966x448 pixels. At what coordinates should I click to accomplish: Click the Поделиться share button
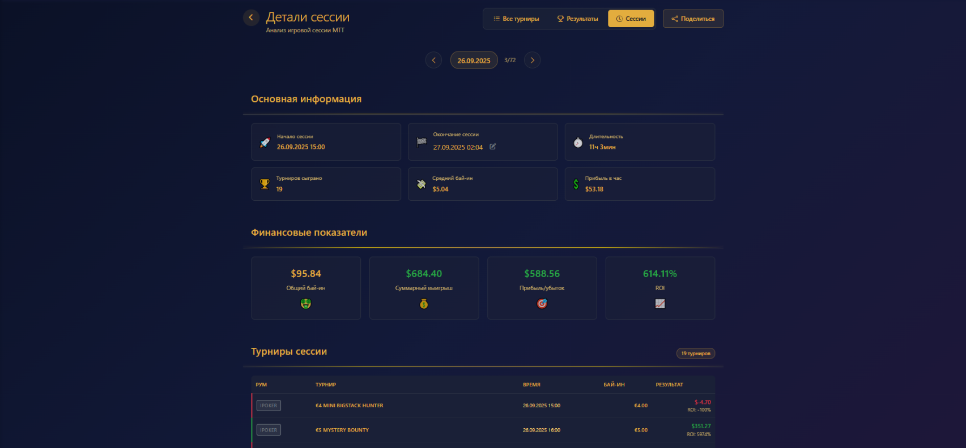click(693, 19)
